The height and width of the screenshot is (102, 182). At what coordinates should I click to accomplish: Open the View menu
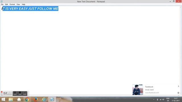pos(18,5)
